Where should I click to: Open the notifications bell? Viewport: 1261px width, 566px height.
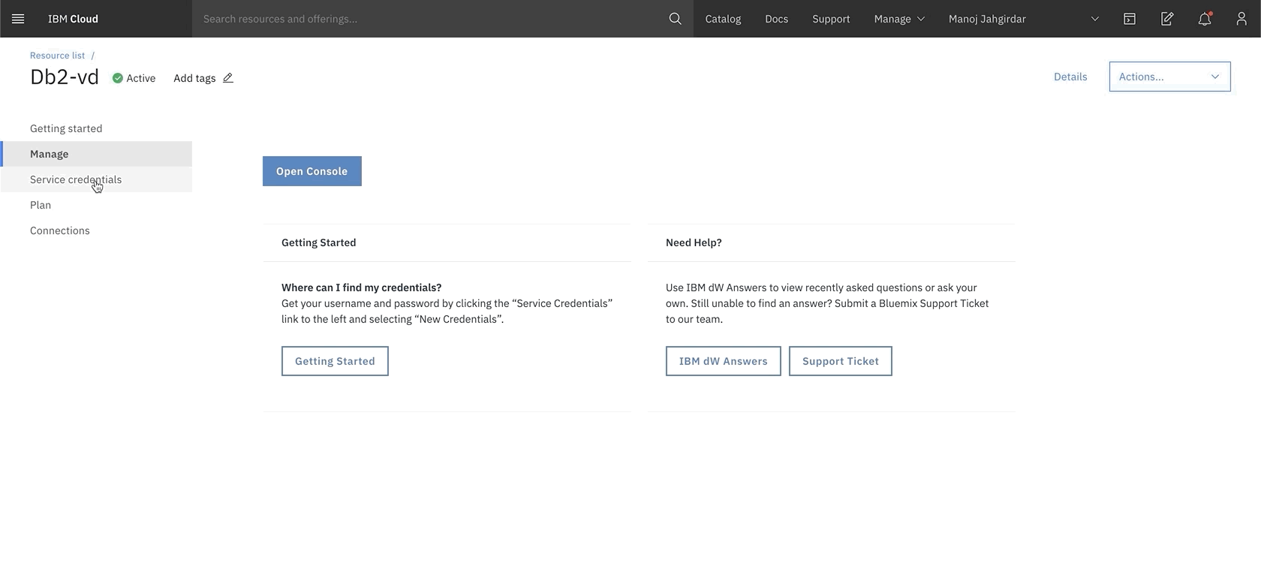click(1205, 19)
